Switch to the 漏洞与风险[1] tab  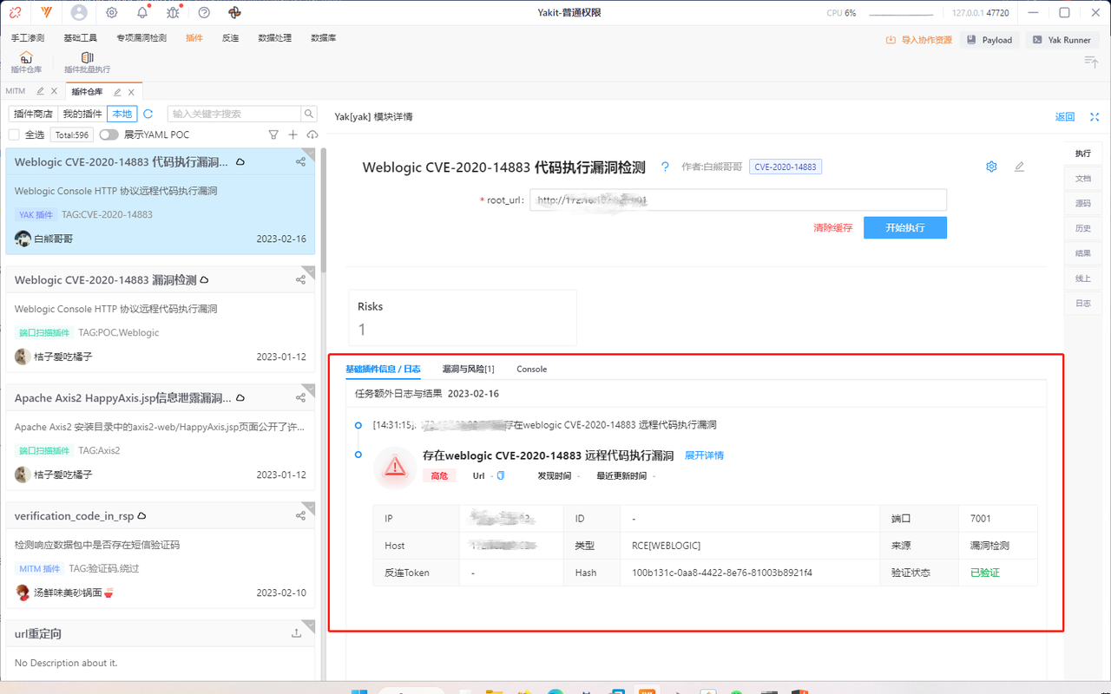click(x=468, y=369)
